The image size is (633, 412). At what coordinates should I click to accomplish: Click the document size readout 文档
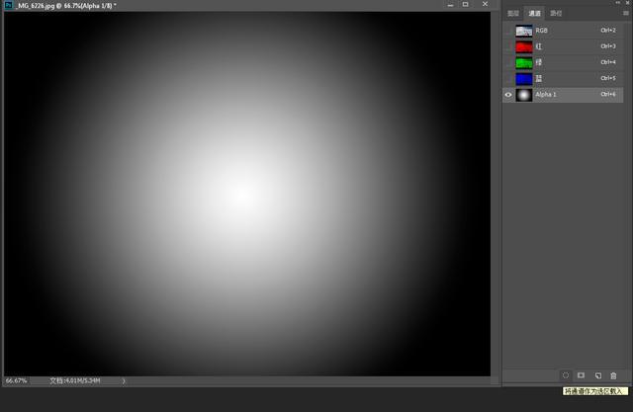tap(75, 380)
